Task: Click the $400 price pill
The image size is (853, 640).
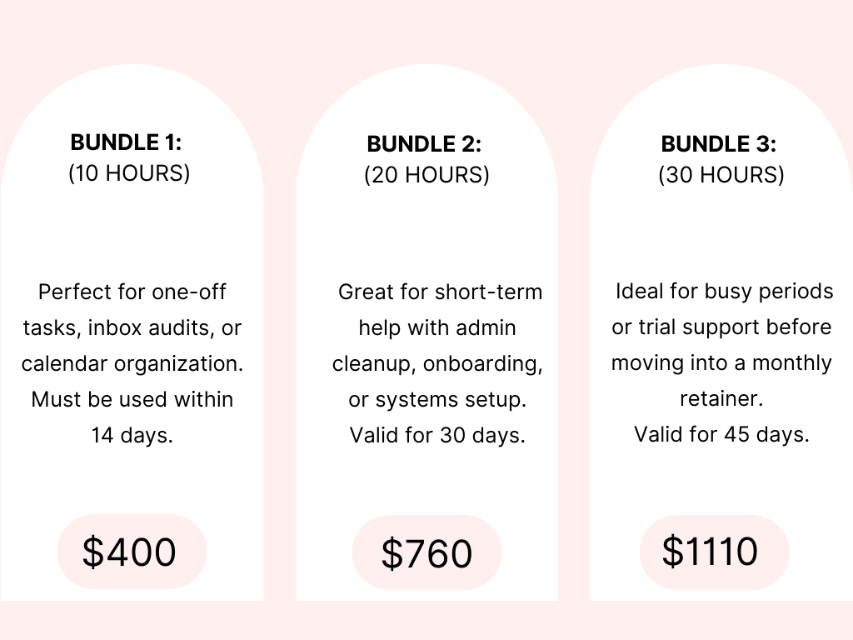Action: tap(131, 552)
